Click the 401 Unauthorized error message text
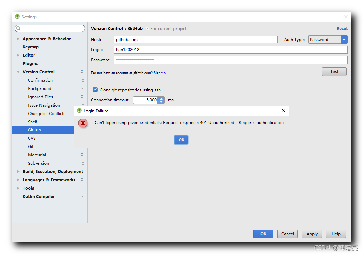Screen dimensions: 363x254 point(189,123)
